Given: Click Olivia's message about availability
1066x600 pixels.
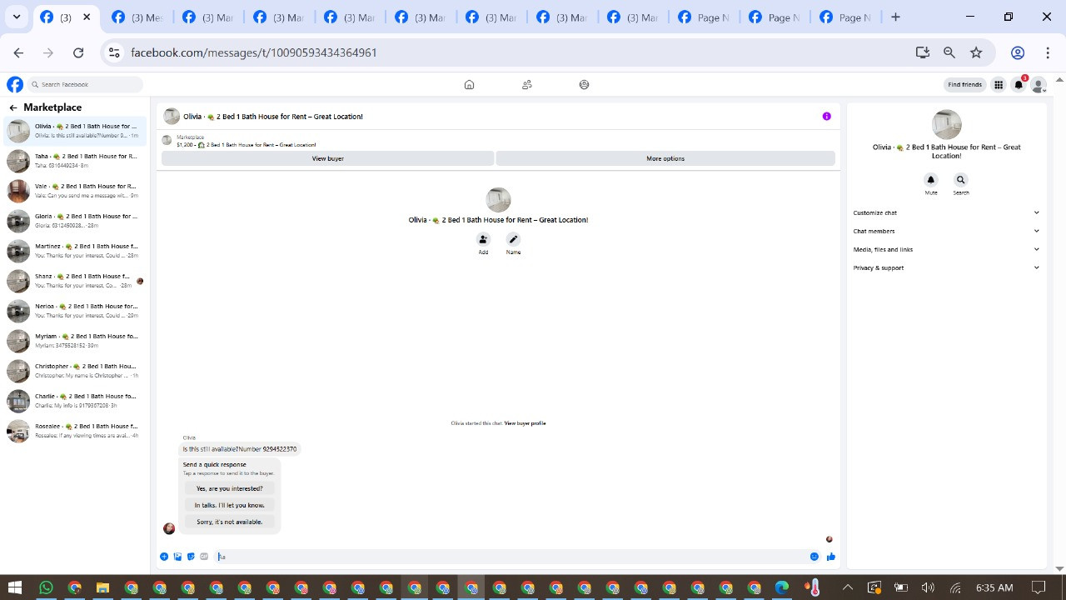Looking at the screenshot, I should [240, 448].
